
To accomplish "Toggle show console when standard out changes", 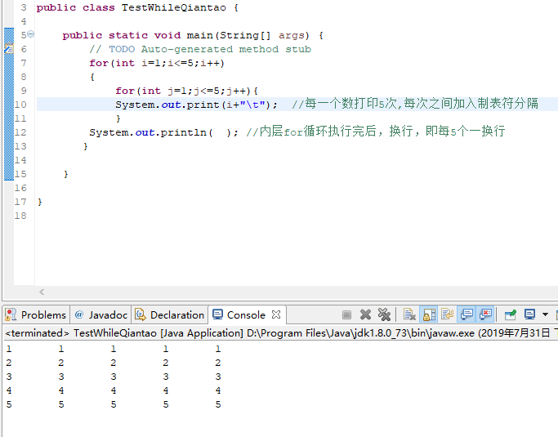I will (466, 314).
